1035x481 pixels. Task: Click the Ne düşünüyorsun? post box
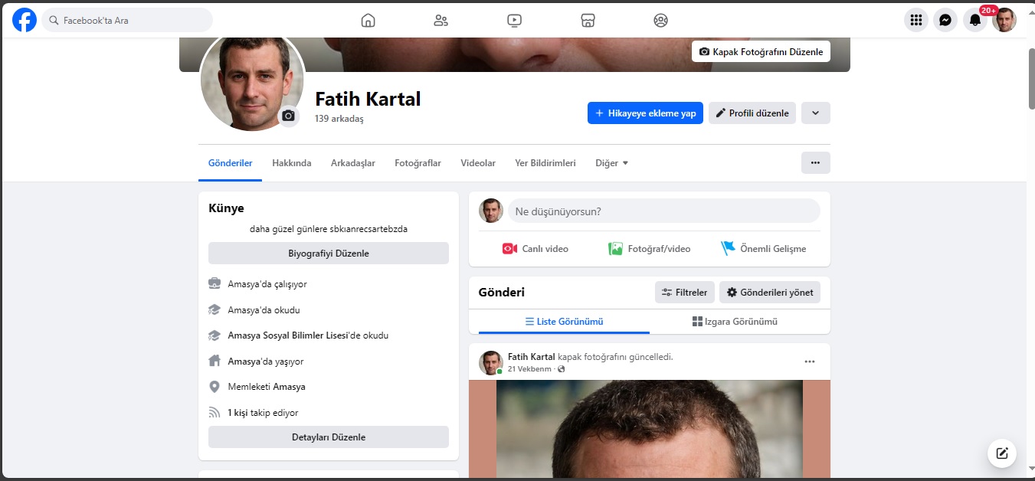pyautogui.click(x=664, y=211)
